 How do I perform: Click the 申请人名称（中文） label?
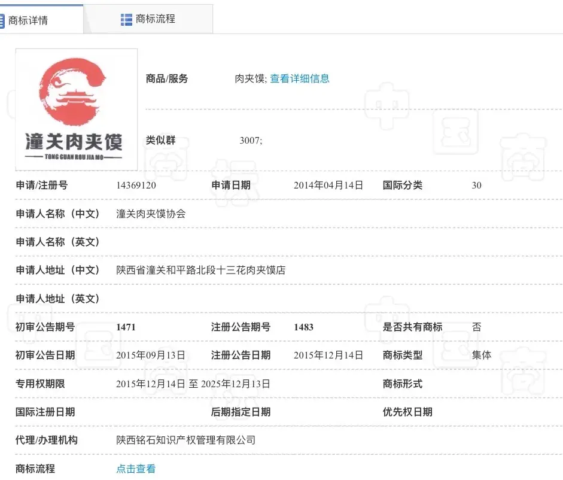[58, 214]
